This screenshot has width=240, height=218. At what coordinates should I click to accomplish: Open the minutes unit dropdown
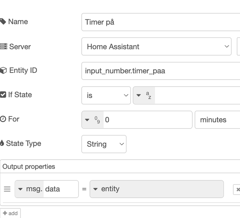click(217, 120)
